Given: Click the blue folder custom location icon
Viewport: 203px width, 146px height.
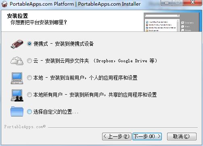Looking at the screenshot, I should 17,112.
